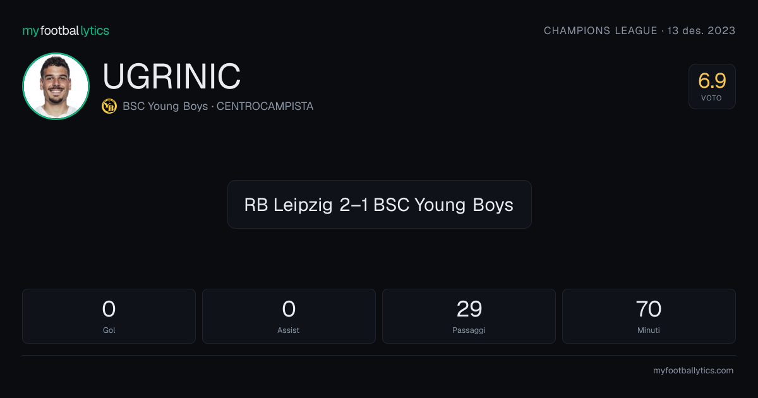Select the UGRINIC player name heading
Viewport: 758px width, 398px height.
coord(172,76)
